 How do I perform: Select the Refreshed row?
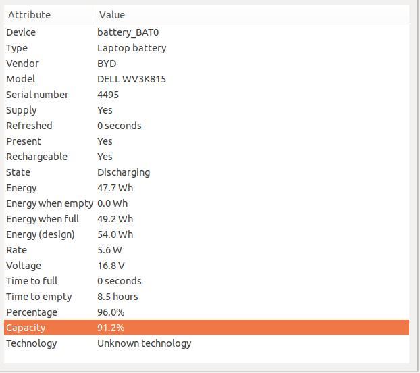click(207, 126)
